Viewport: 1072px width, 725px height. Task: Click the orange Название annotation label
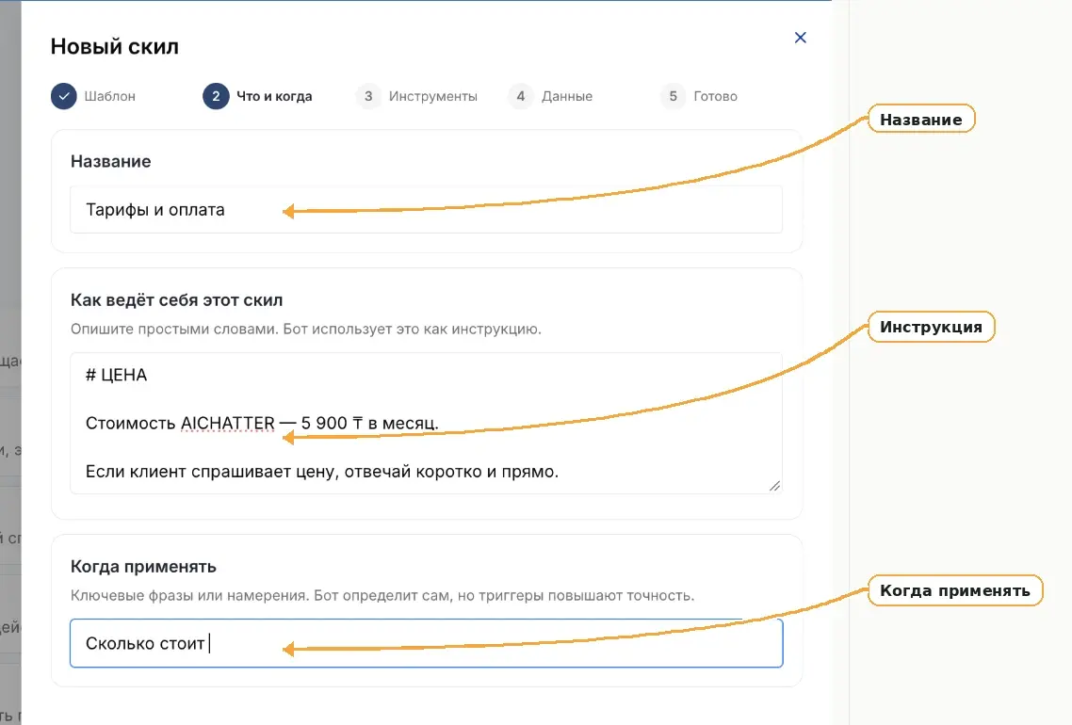point(921,119)
